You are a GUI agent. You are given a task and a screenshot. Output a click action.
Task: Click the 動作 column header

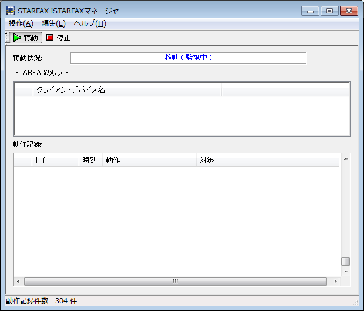pos(149,160)
